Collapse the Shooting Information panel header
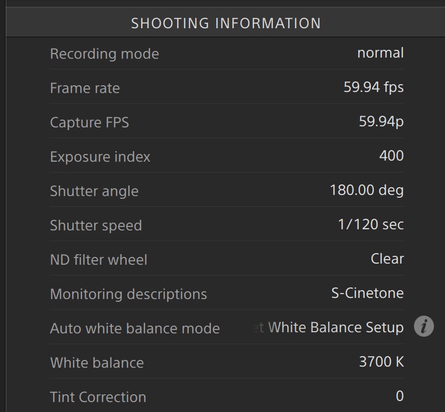Screen dimensions: 445x412 (226, 24)
